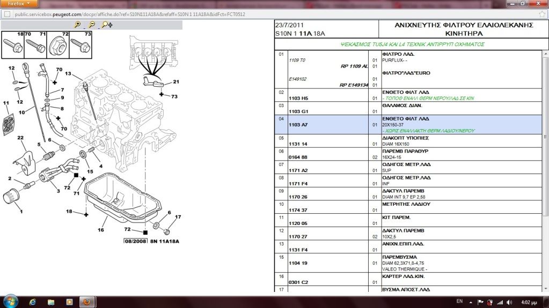Click the oil filter part 1 in diagram
The width and height of the screenshot is (549, 308).
coord(11,197)
